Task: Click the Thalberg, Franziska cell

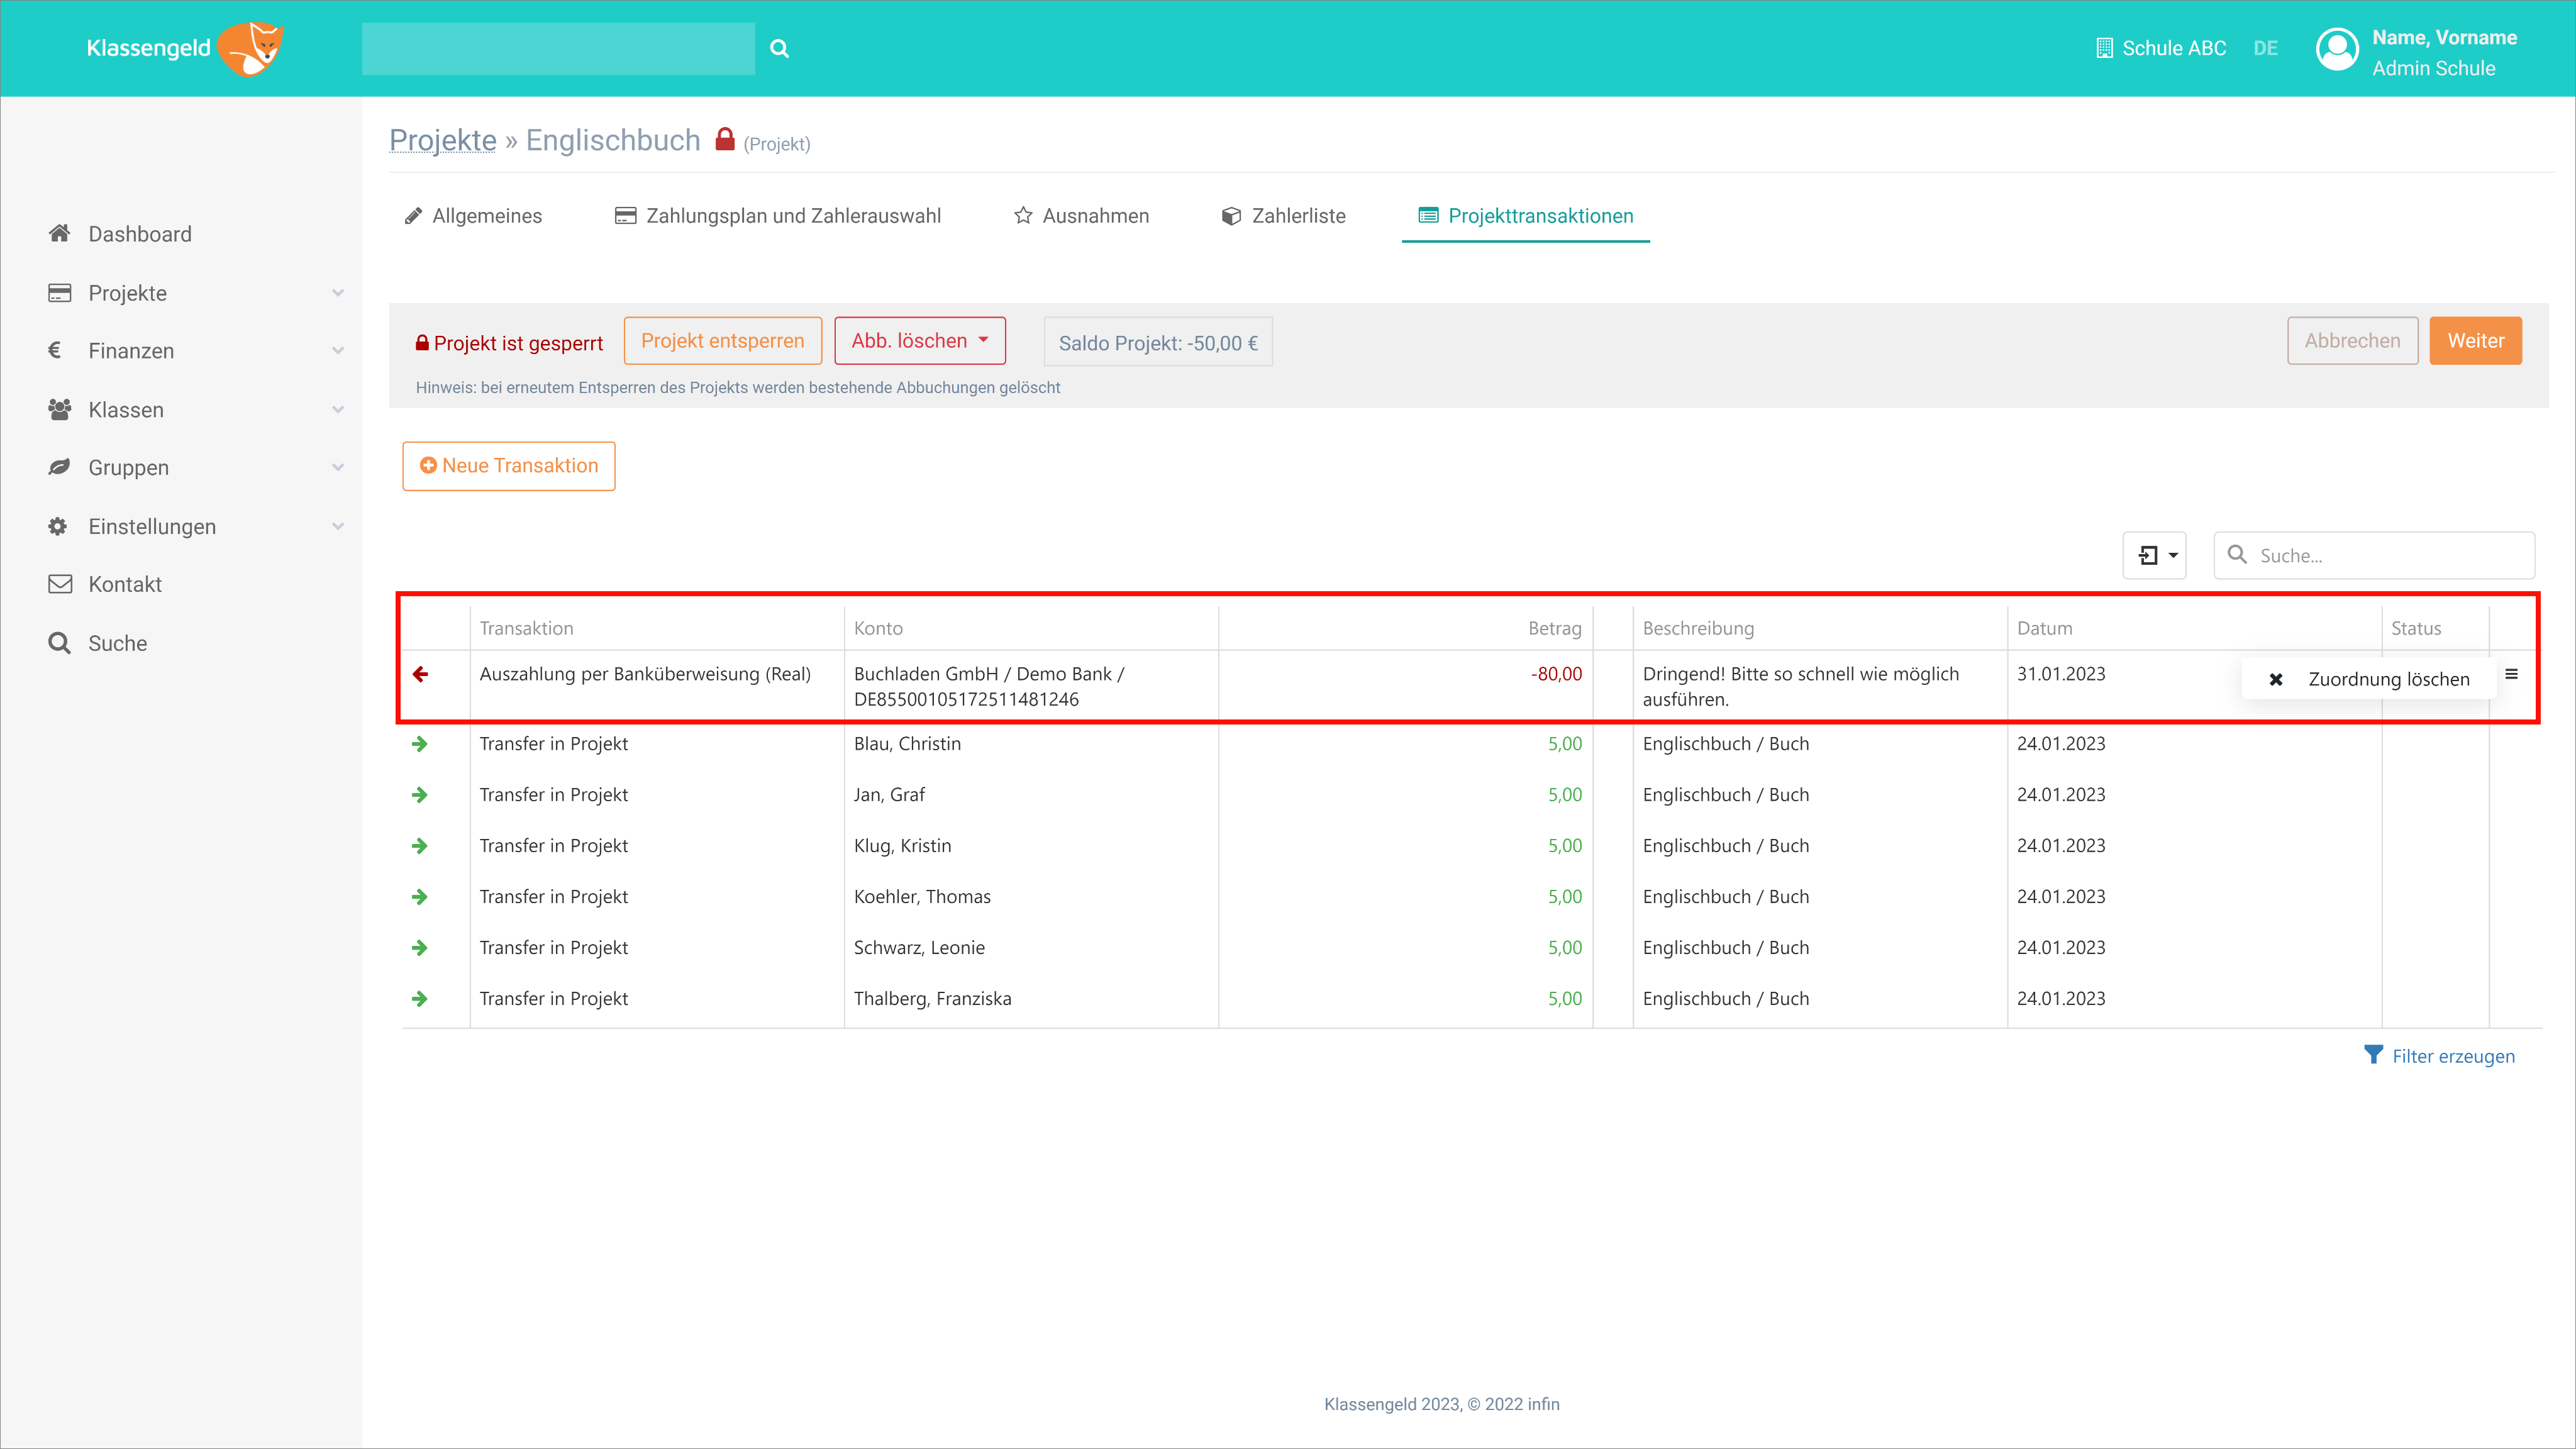Action: click(x=1031, y=999)
